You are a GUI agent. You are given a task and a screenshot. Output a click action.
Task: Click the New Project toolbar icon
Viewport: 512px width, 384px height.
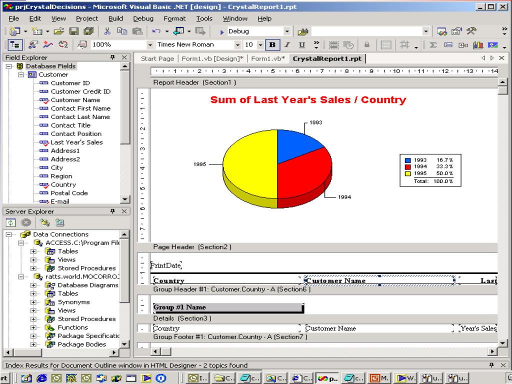tap(14, 31)
